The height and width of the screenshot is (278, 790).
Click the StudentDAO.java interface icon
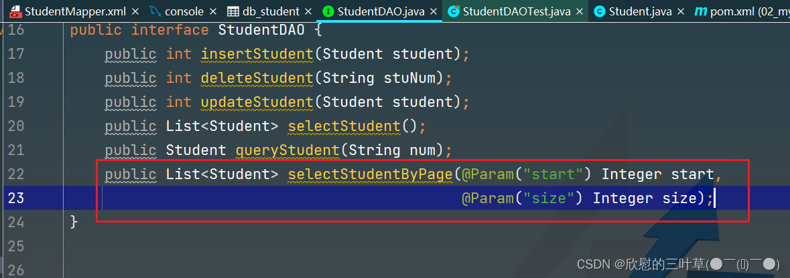pyautogui.click(x=328, y=11)
